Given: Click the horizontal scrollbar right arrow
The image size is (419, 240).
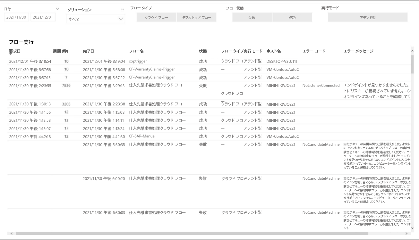Looking at the screenshot, I should (x=406, y=234).
